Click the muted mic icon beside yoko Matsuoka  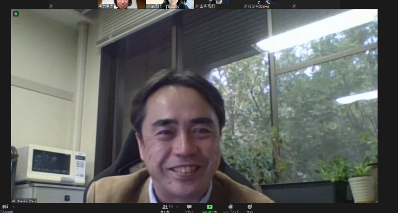click(245, 6)
